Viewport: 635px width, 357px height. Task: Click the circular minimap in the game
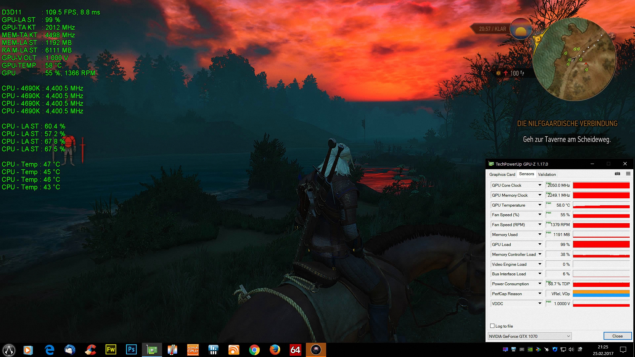tap(574, 59)
